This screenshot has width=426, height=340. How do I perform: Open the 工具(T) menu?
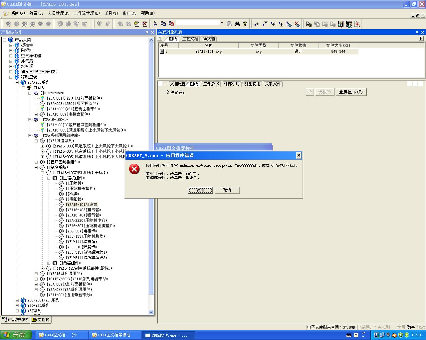pos(111,13)
